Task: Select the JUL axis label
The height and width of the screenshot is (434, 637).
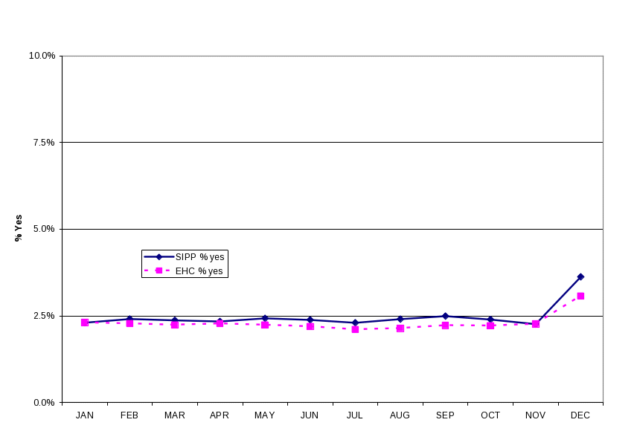Action: (355, 415)
